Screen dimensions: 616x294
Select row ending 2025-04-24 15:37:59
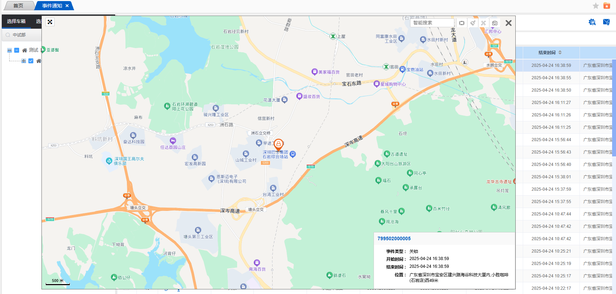coord(566,189)
